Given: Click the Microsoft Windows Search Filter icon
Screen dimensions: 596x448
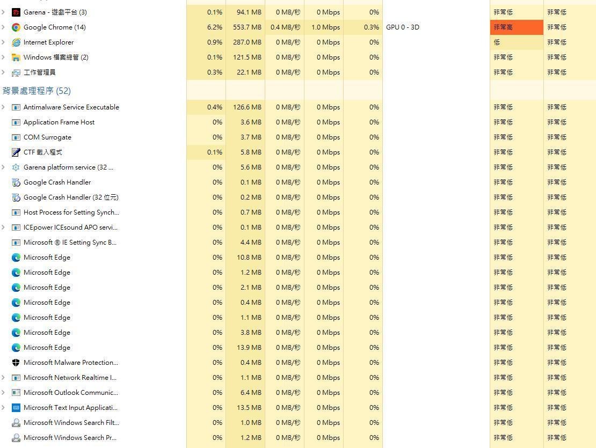Looking at the screenshot, I should (16, 423).
